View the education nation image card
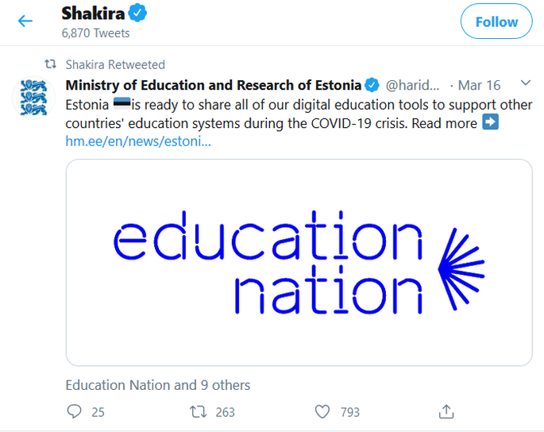This screenshot has width=544, height=432. (x=299, y=263)
